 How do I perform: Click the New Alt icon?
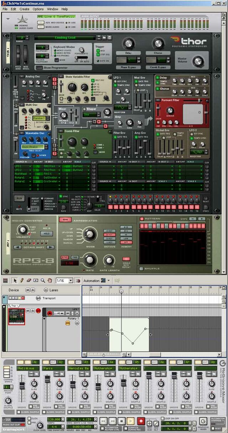[x=156, y=423]
